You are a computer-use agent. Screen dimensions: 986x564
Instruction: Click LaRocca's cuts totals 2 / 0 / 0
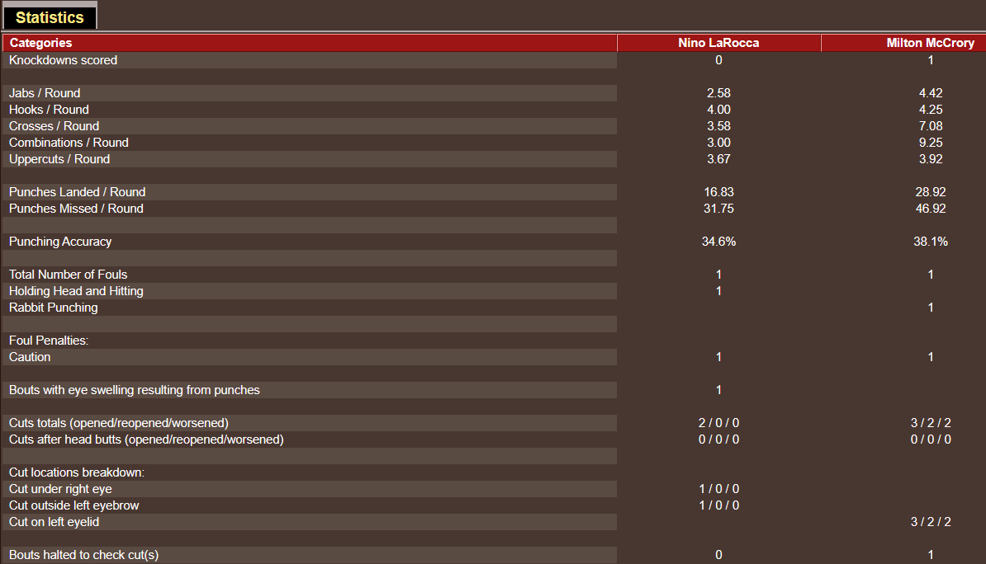[718, 423]
